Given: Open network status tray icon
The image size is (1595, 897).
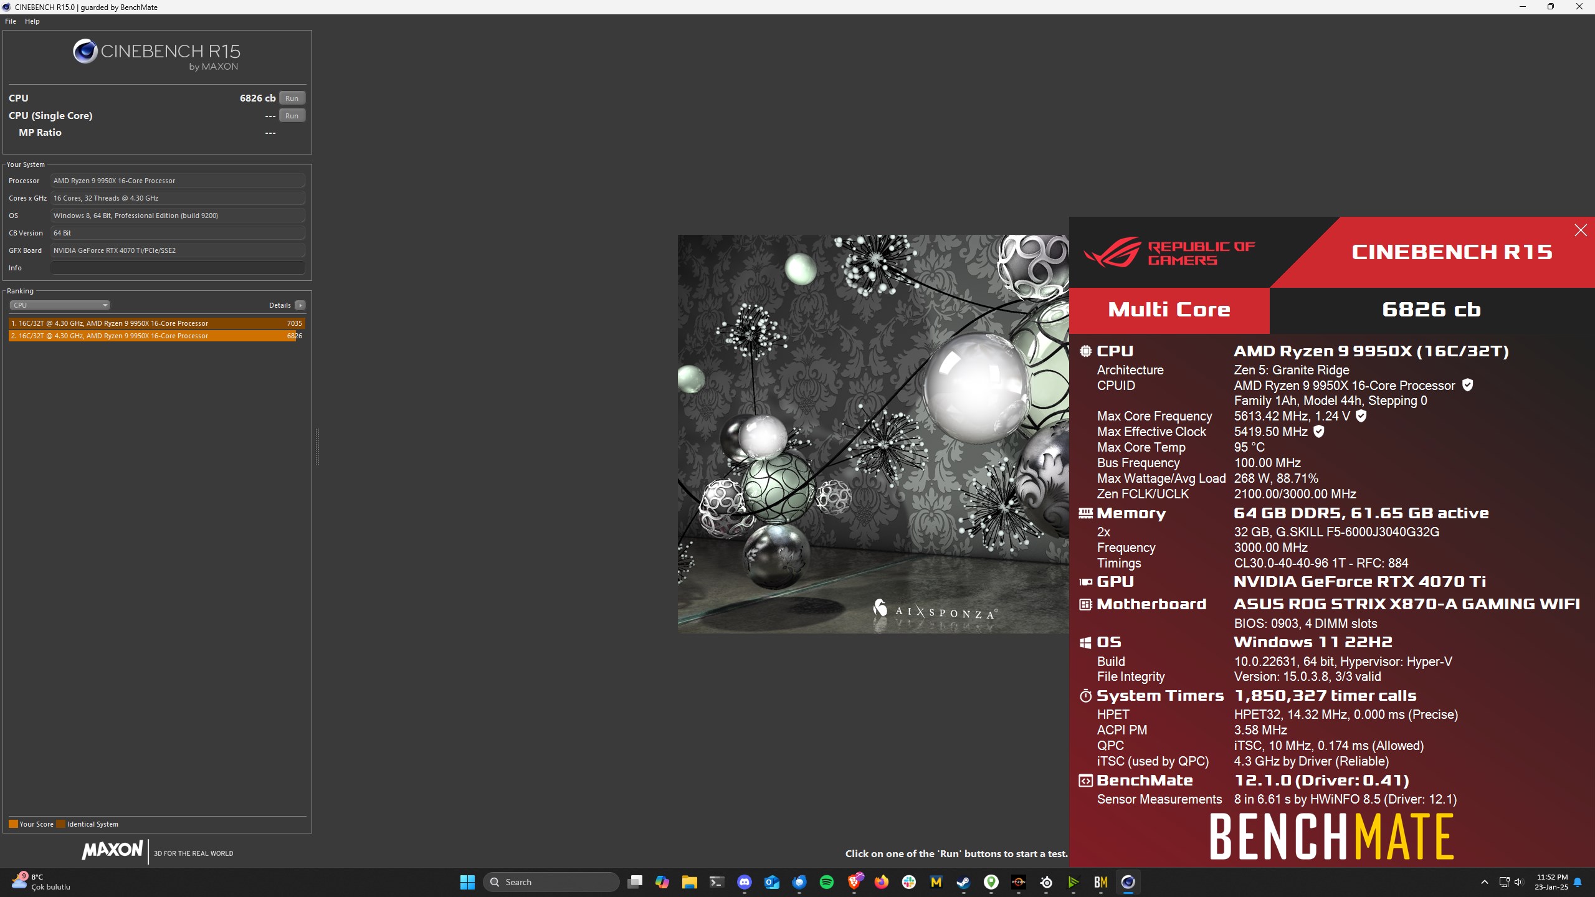Looking at the screenshot, I should click(1504, 882).
